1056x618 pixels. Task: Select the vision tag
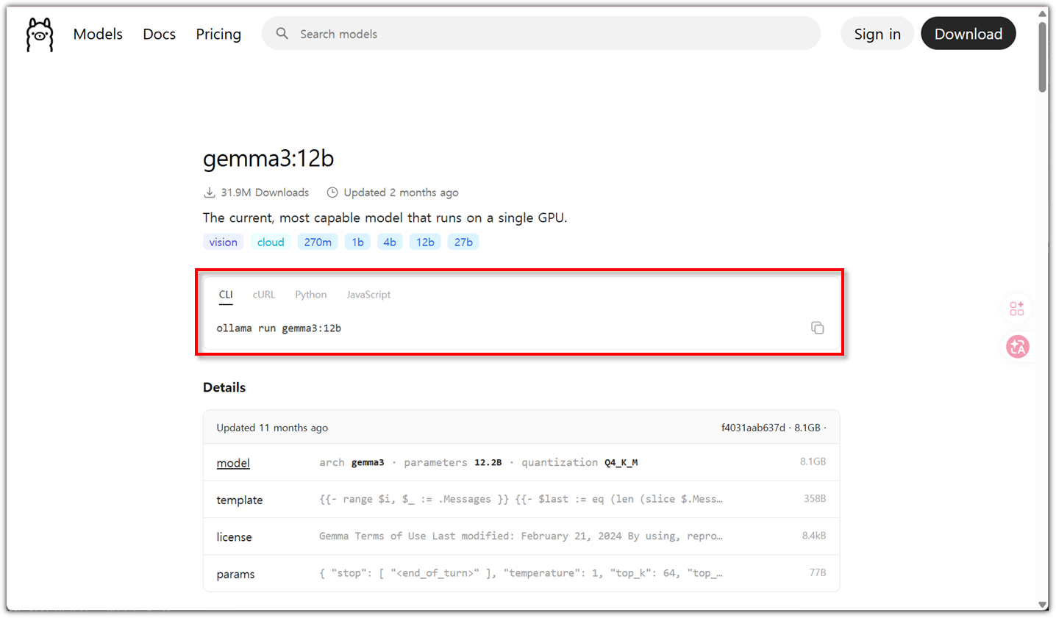pyautogui.click(x=223, y=242)
